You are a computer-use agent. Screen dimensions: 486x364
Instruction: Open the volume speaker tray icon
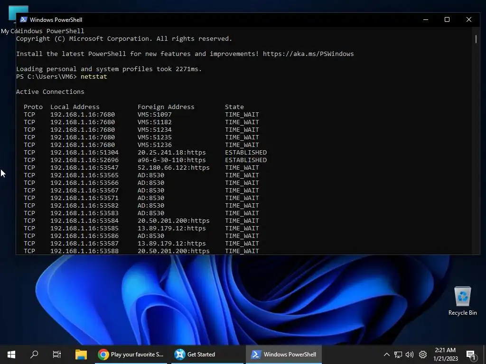(x=410, y=355)
